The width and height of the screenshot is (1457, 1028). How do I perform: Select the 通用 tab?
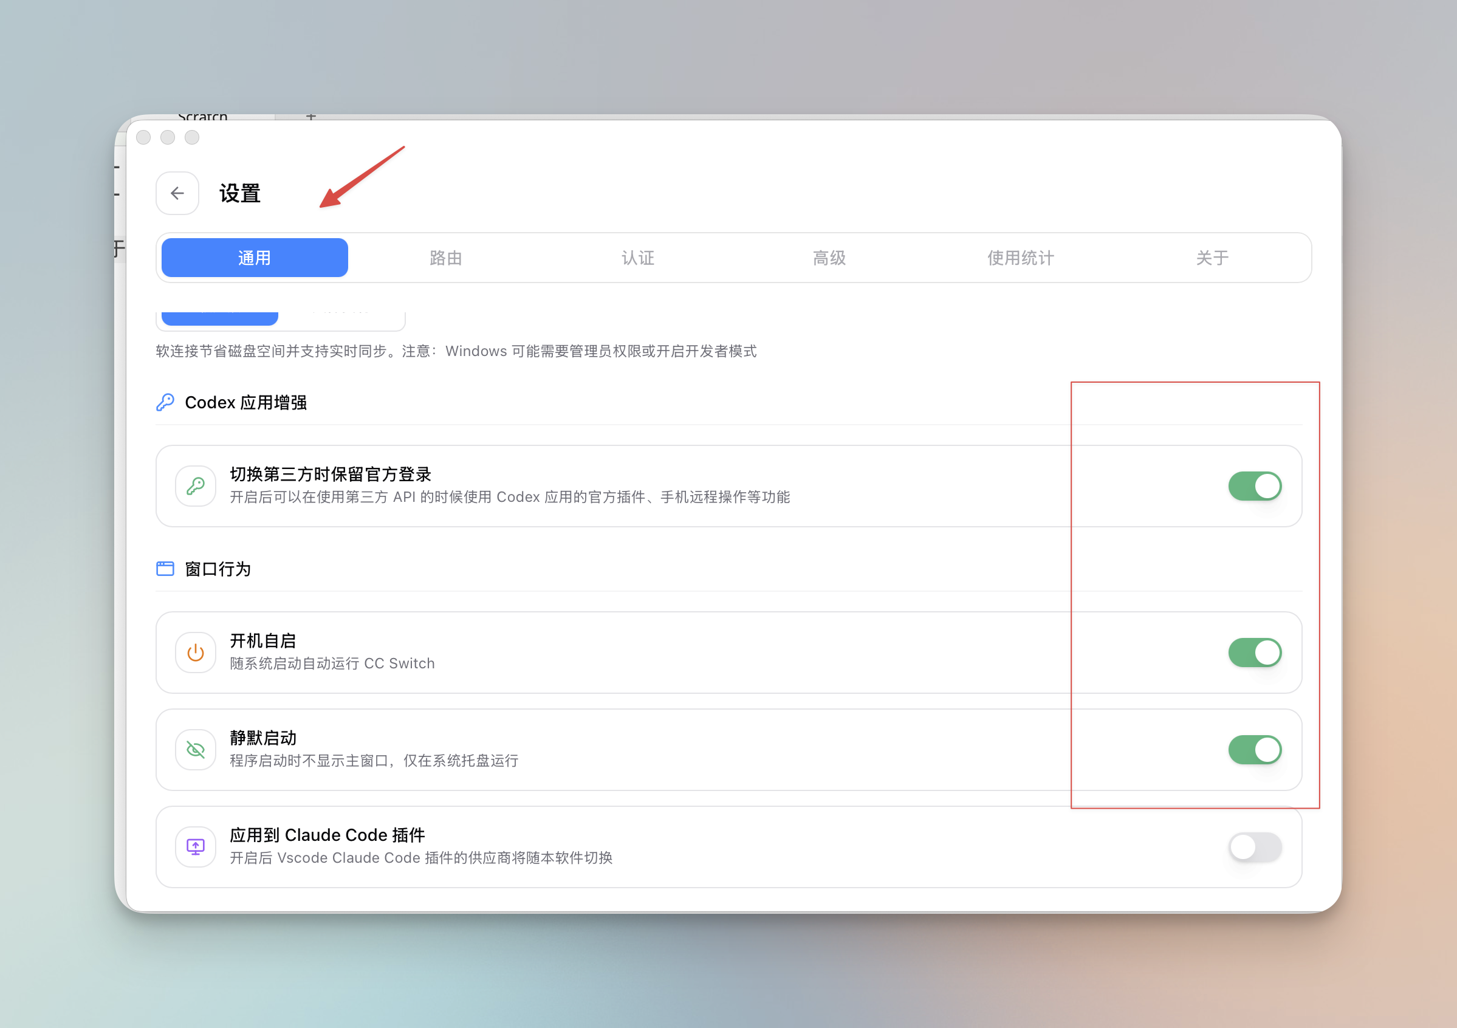(x=255, y=258)
